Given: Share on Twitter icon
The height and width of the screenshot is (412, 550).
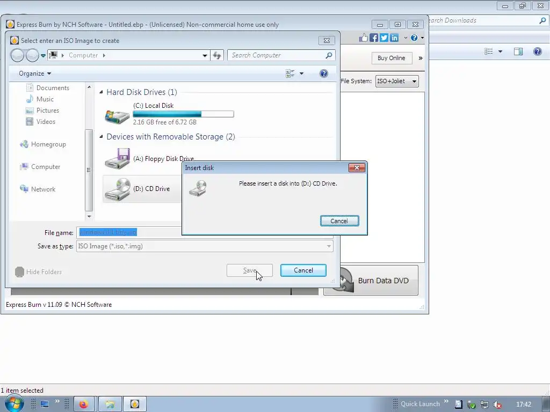Looking at the screenshot, I should click(384, 38).
